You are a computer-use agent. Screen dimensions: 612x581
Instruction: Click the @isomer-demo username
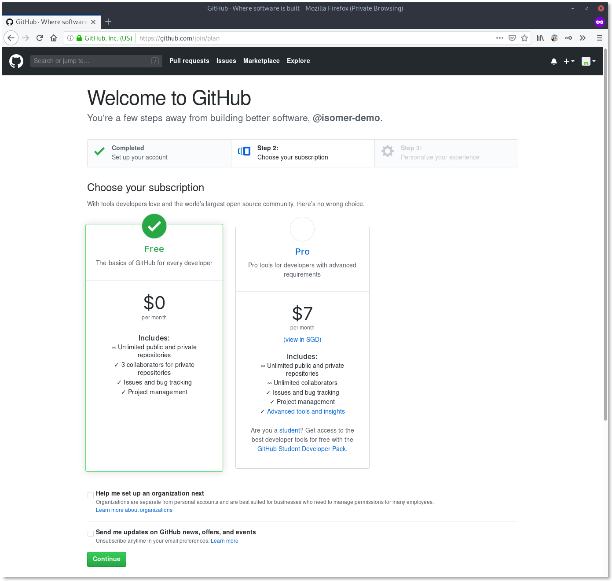(346, 118)
